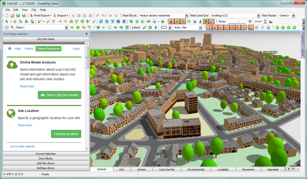Click the green up-arrow circle navigation icon
This screenshot has height=179, width=307.
[288, 27]
